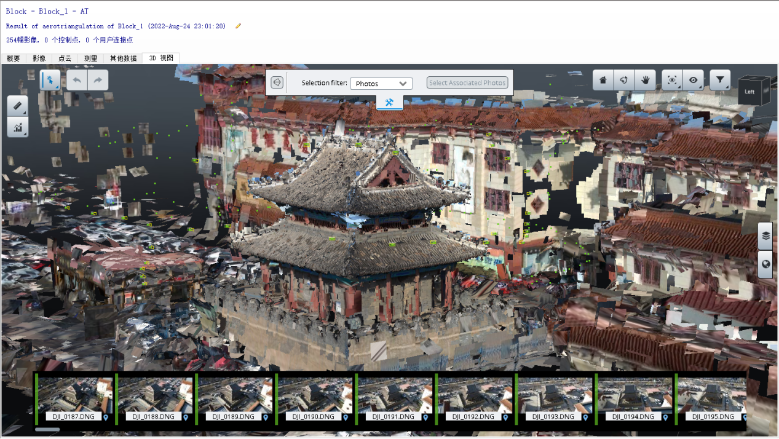Toggle visibility with the eye icon
The height and width of the screenshot is (439, 779).
coord(694,80)
